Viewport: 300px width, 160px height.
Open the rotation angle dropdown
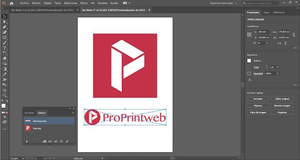pos(267,43)
